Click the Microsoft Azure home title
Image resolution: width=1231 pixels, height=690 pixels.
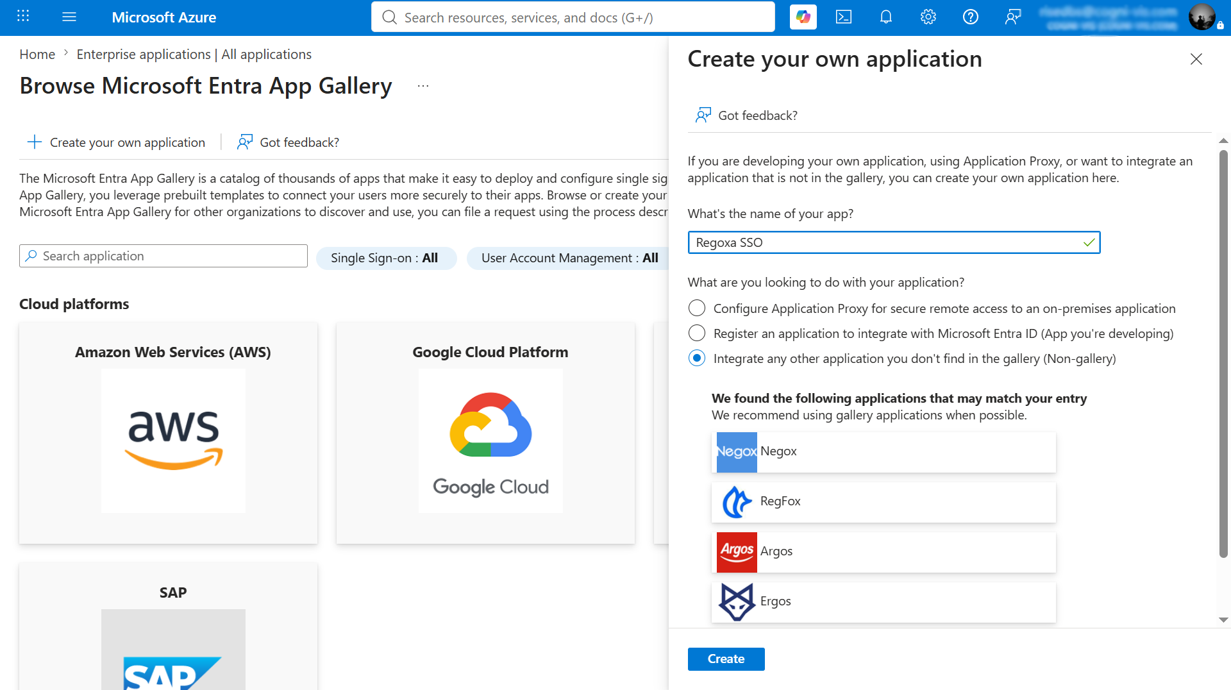(164, 17)
